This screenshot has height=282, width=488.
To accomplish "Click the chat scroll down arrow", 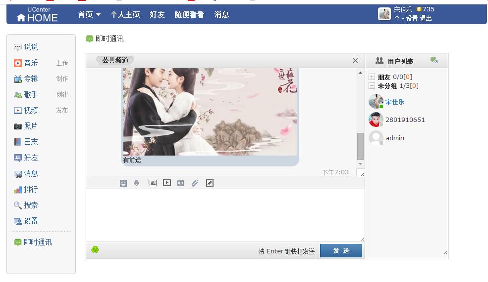I will tap(360, 164).
